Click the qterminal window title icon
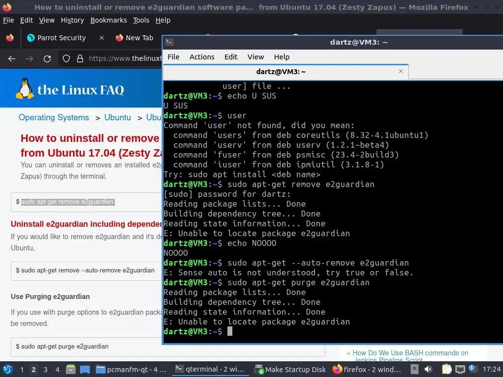 point(169,42)
